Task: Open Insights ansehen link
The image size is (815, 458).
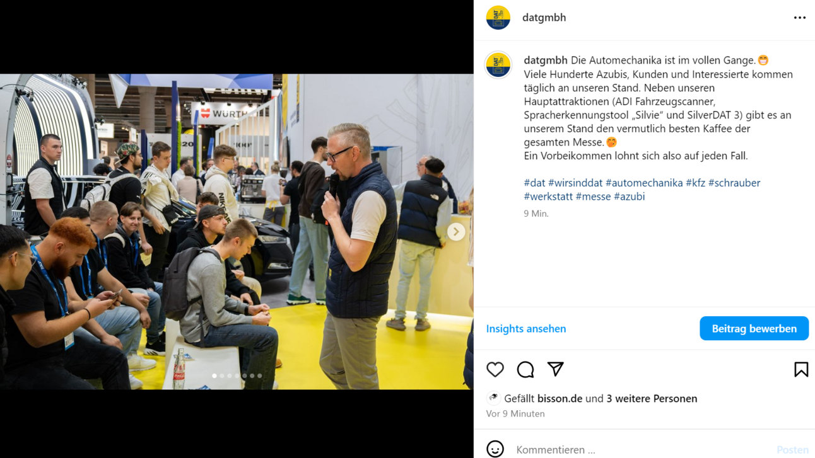Action: pos(526,328)
